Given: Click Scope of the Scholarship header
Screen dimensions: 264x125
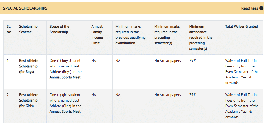Looking at the screenshot, I should pos(59,29).
